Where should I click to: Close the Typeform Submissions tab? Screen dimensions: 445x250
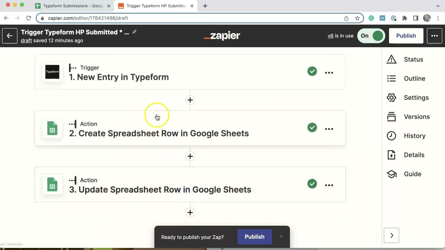pyautogui.click(x=108, y=6)
